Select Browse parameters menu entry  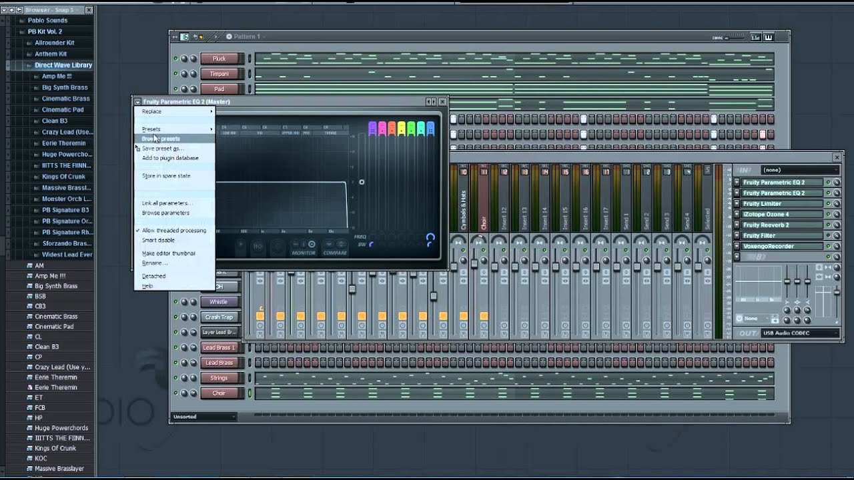tap(174, 213)
